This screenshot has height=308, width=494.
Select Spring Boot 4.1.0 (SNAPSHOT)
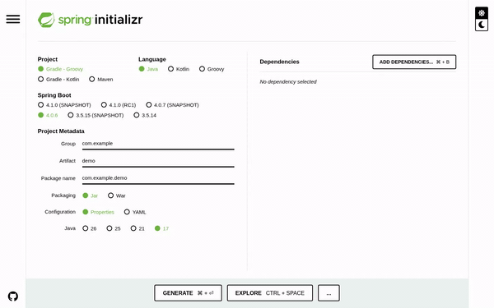pos(64,105)
